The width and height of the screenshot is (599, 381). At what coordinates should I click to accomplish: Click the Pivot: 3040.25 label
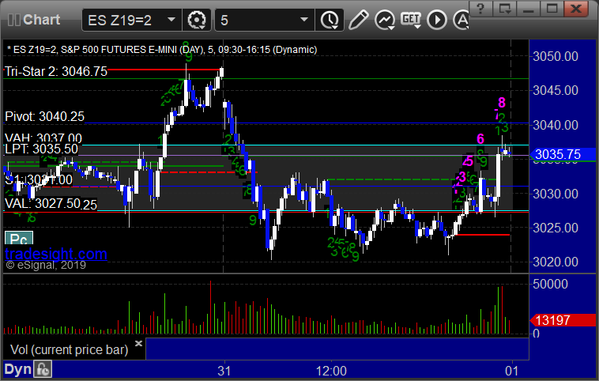tap(45, 116)
